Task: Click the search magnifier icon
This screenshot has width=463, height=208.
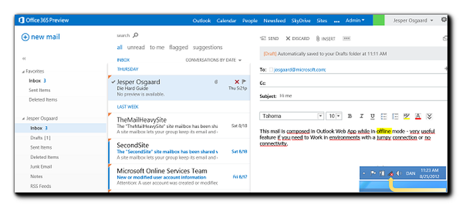Action: click(135, 35)
